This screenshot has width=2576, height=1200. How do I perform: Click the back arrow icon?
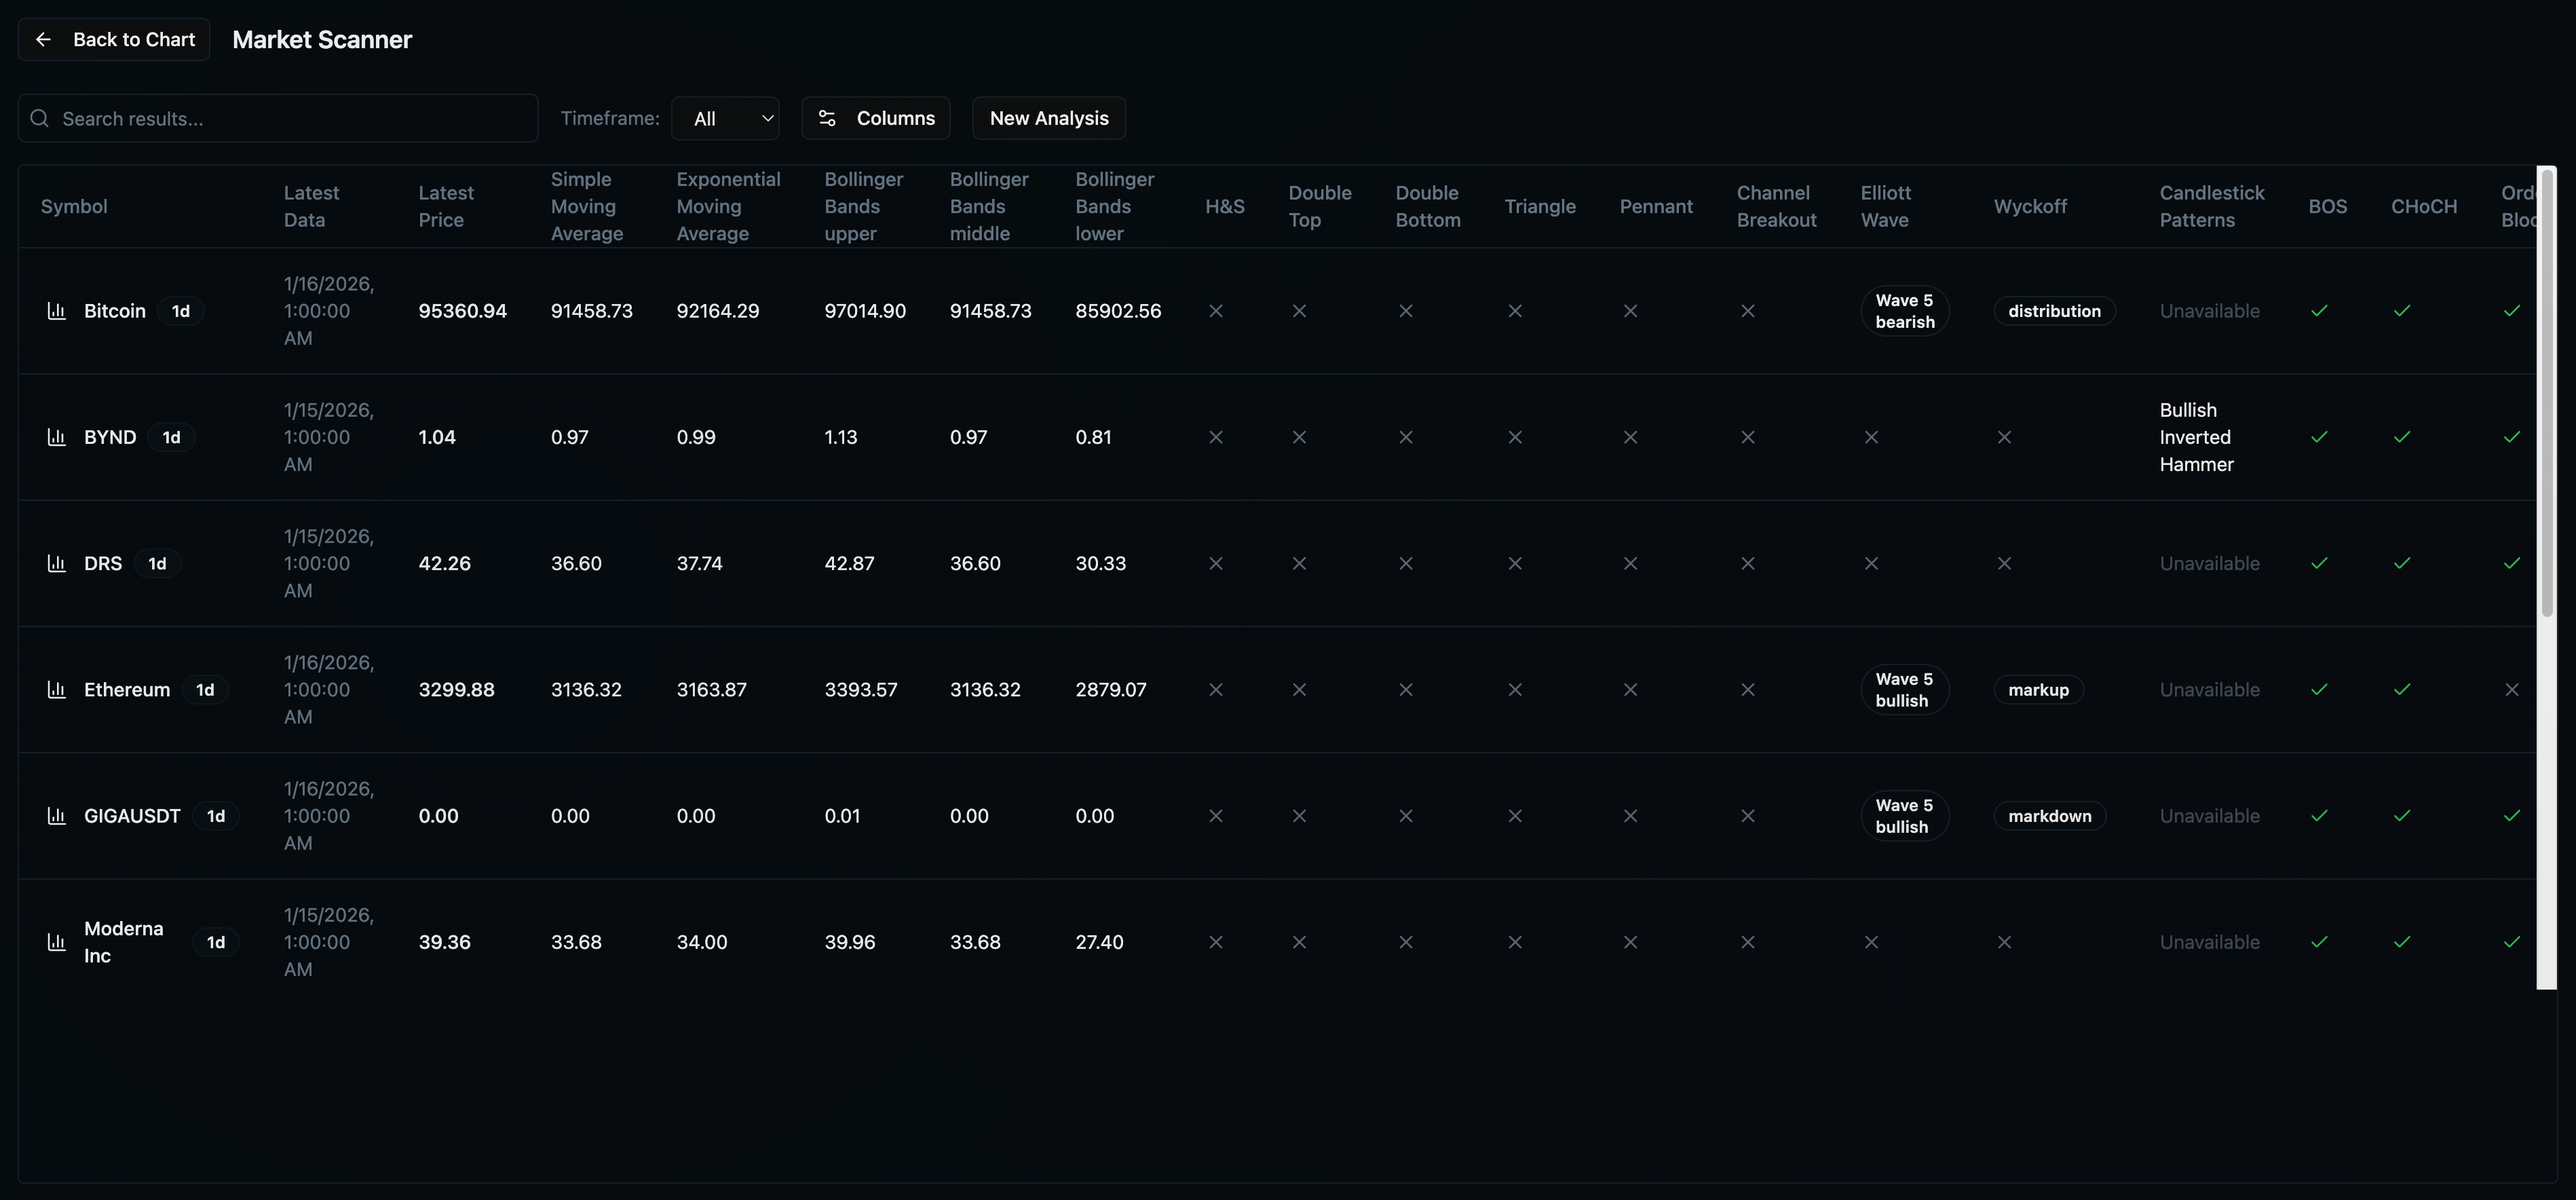tap(43, 39)
